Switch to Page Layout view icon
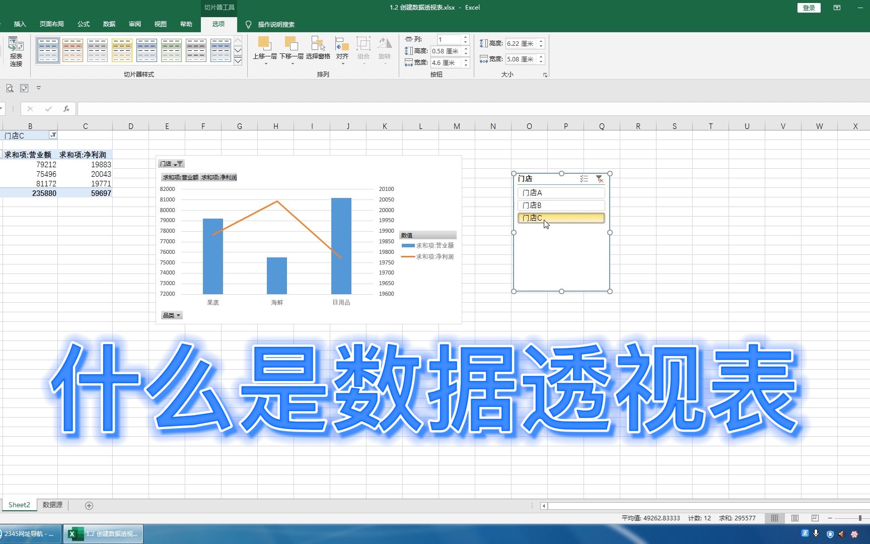The width and height of the screenshot is (870, 544). tap(794, 518)
